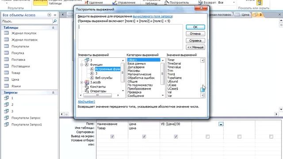Click Удаление query type in ribbon

(94, 3)
